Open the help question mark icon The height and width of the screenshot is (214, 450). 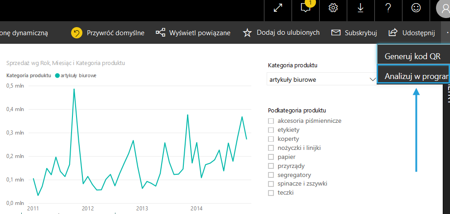click(388, 9)
